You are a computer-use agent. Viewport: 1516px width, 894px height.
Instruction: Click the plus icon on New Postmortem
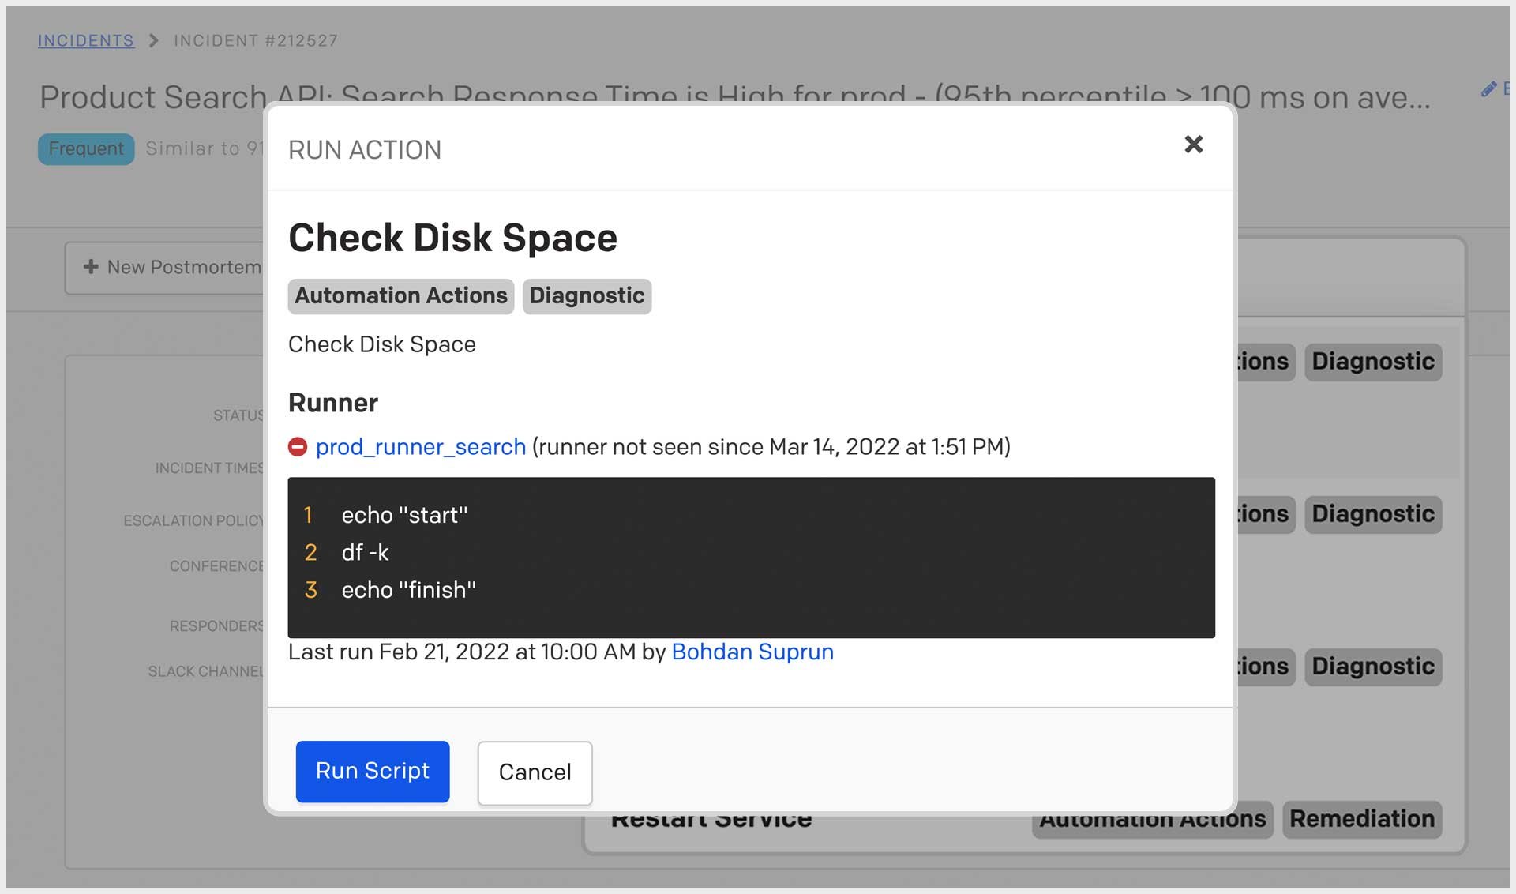[x=92, y=267]
